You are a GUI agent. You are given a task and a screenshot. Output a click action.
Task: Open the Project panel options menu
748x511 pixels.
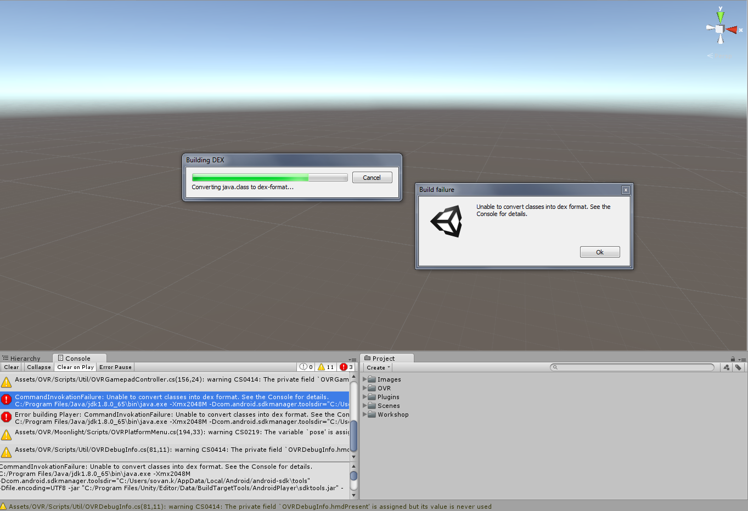[x=742, y=360]
